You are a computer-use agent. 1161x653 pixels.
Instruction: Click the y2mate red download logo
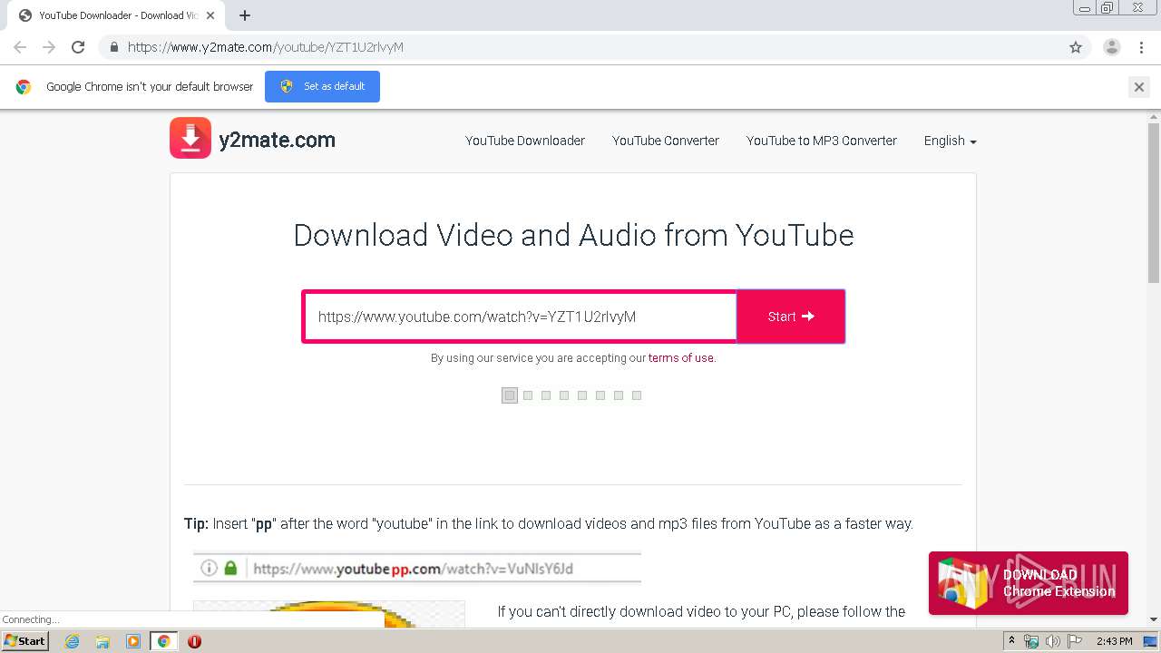[190, 138]
